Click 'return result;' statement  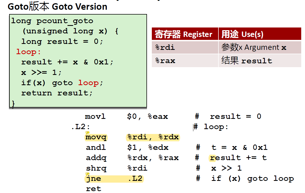(57, 93)
